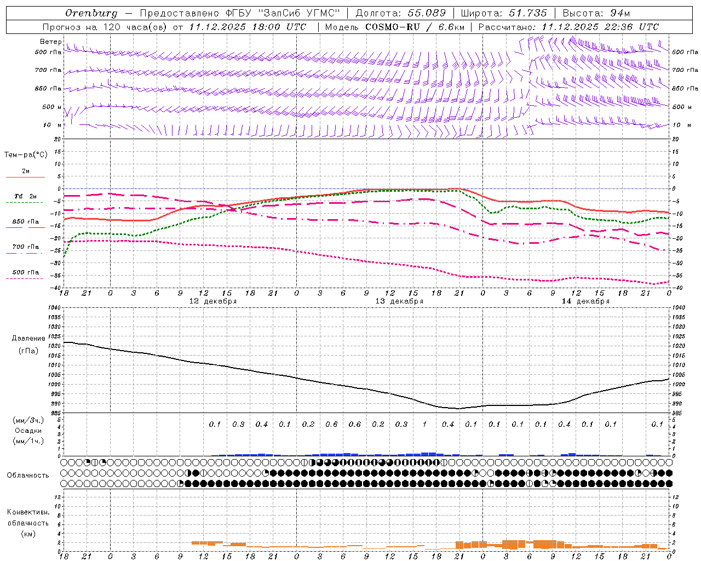Screen dimensions: 701x561
Task: Click the "Давление" pressure panel label
Action: coord(28,339)
